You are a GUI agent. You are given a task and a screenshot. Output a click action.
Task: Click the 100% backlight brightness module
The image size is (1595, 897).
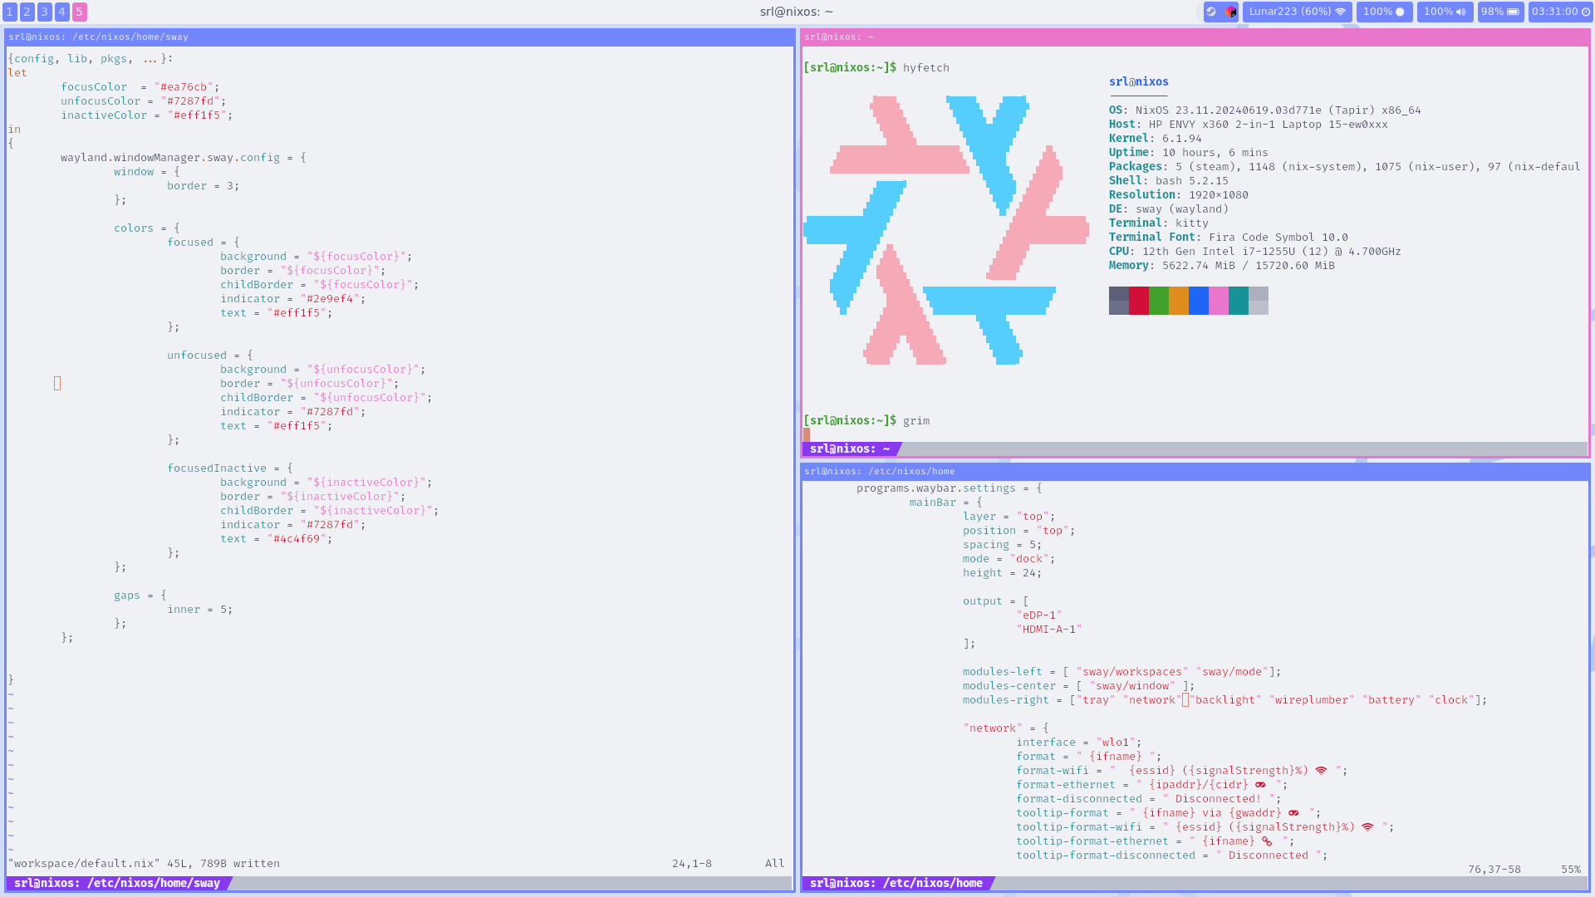(1384, 12)
